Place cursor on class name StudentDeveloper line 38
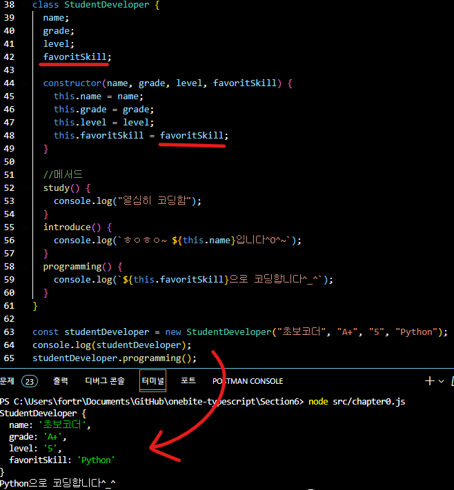The image size is (454, 490). pyautogui.click(x=107, y=5)
